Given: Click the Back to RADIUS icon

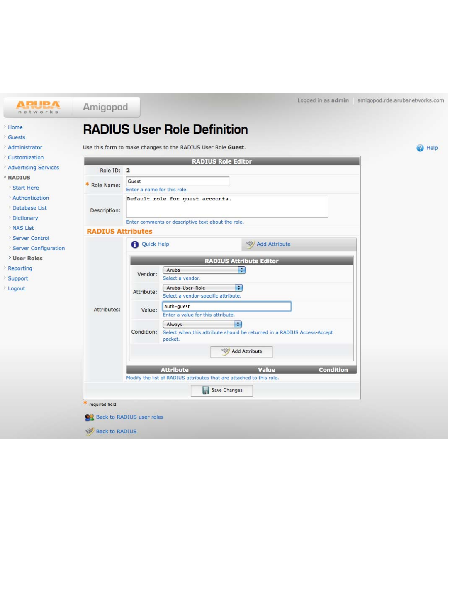Looking at the screenshot, I should coord(90,432).
